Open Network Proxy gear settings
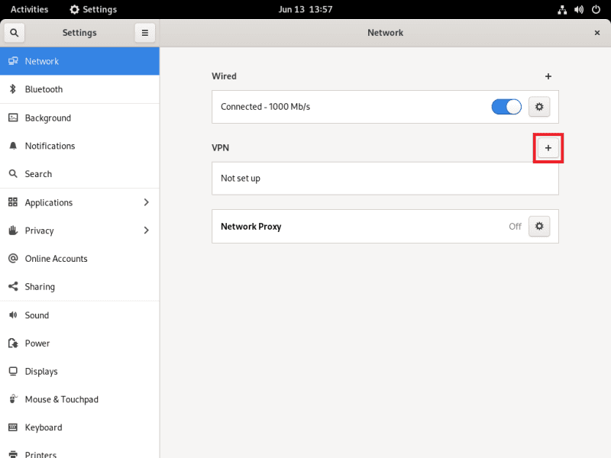 coord(539,226)
